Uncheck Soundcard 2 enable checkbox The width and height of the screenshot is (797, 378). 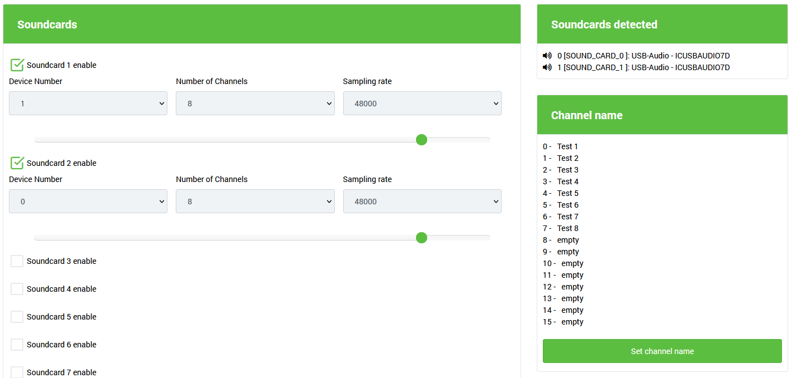17,163
